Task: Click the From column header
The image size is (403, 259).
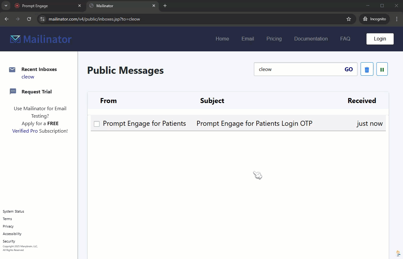Action: coord(108,101)
